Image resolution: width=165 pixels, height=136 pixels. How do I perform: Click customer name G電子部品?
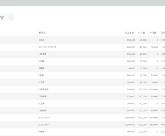[43, 89]
